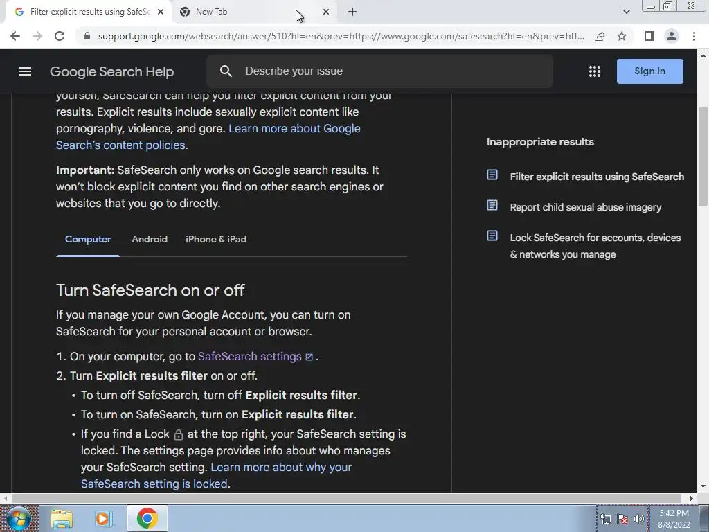Click the scroll down arrow on vertical scrollbar
709x532 pixels.
coord(703,487)
